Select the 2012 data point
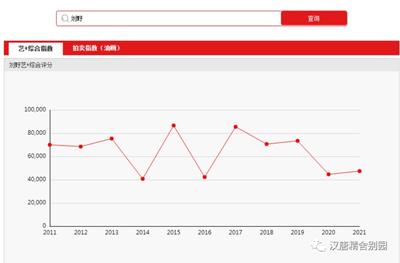 pos(81,147)
